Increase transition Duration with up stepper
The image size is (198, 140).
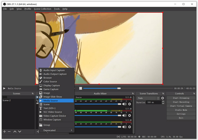coord(163,102)
